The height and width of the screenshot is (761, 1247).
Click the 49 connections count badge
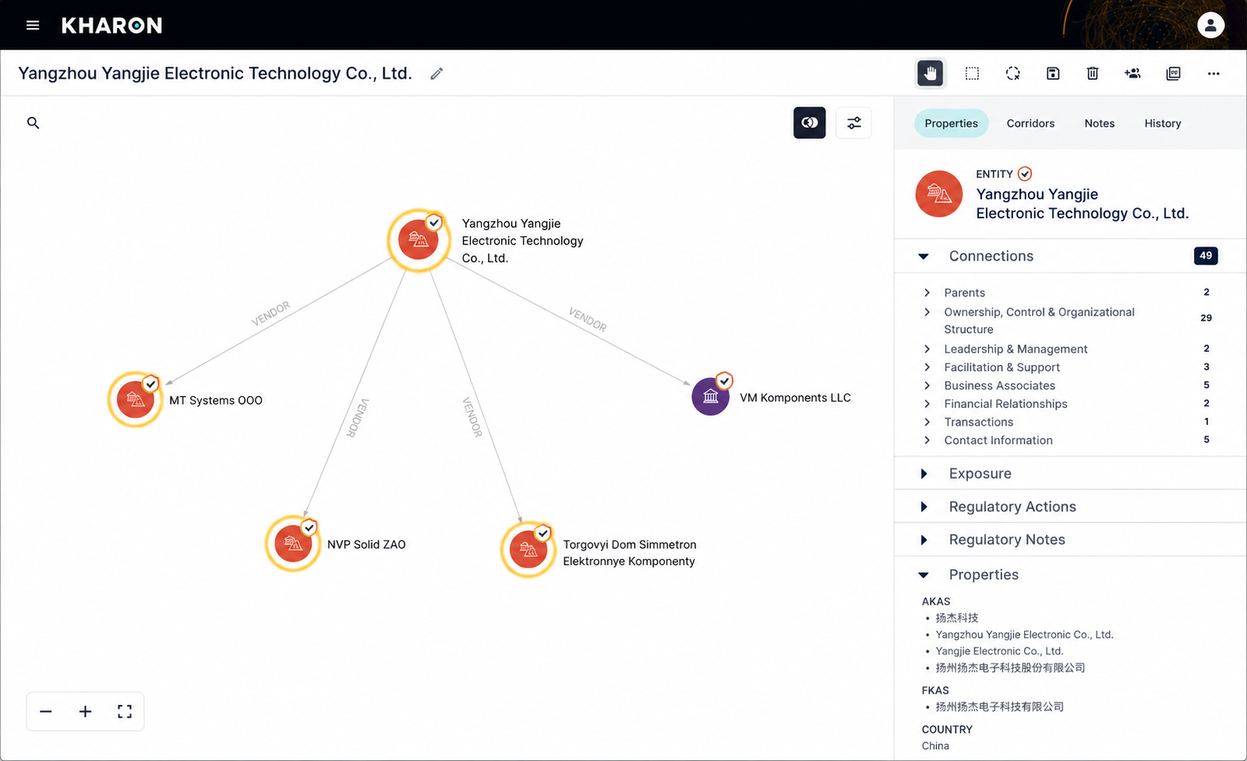[x=1206, y=255]
